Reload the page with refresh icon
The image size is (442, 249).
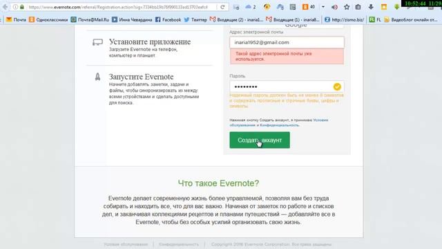point(222,7)
